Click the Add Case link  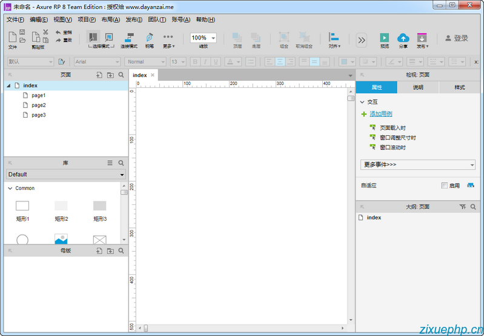(381, 114)
